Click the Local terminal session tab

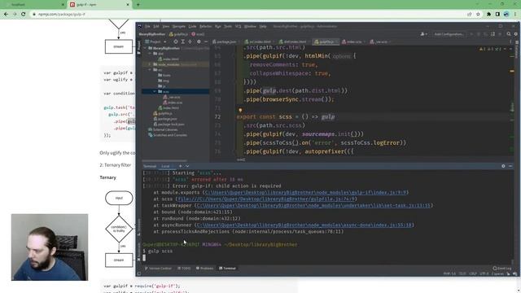click(x=165, y=166)
